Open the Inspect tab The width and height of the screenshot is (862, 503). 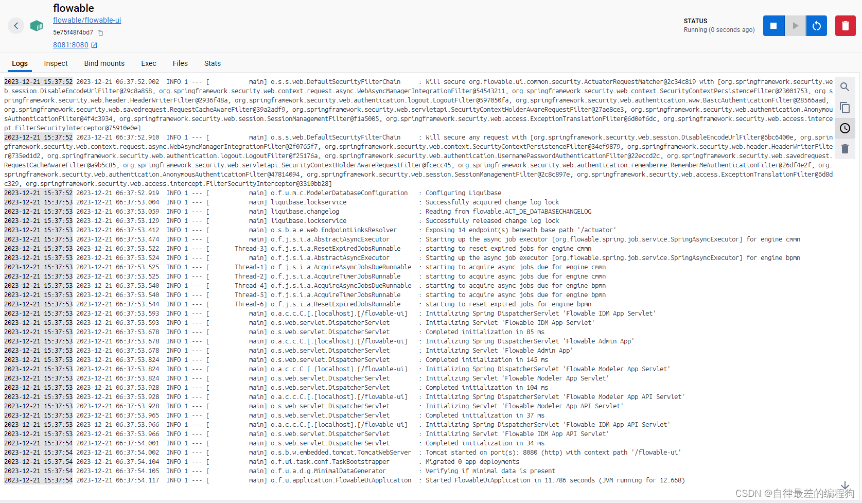tap(56, 63)
